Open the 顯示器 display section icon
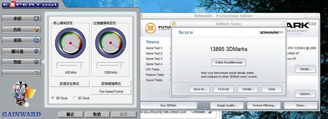328x119 pixels. click(x=37, y=51)
